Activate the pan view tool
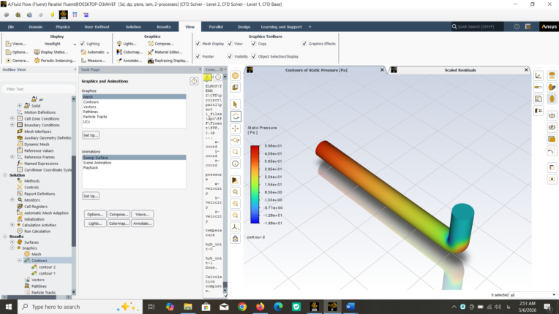The height and width of the screenshot is (314, 559). click(x=236, y=129)
